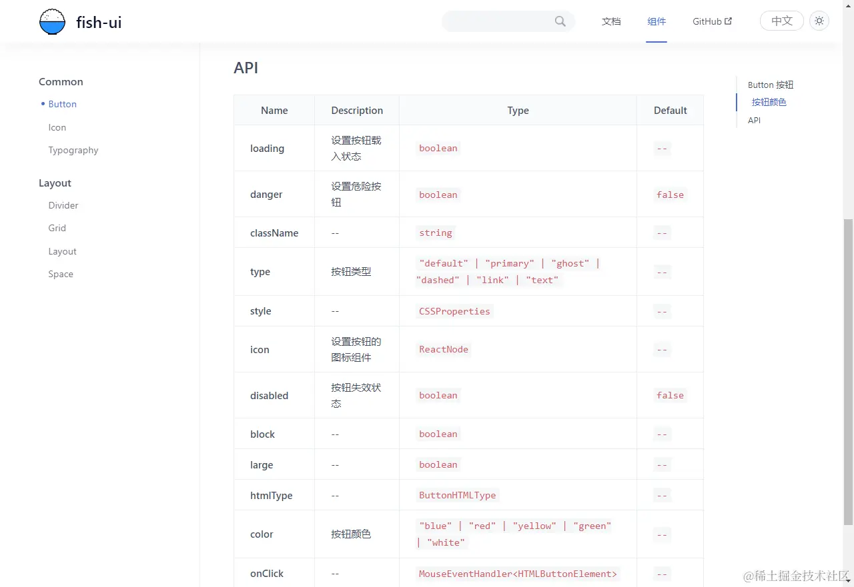Open the 组件 nav tab
Viewport: 854px width, 587px height.
657,21
